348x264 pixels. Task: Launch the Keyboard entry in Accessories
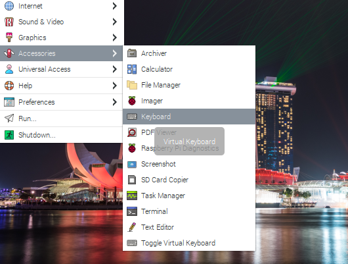point(189,117)
